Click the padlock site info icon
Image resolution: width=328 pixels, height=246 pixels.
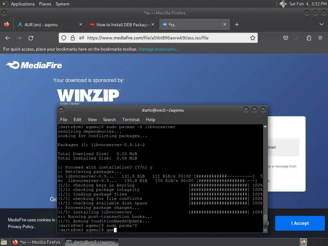click(73, 38)
